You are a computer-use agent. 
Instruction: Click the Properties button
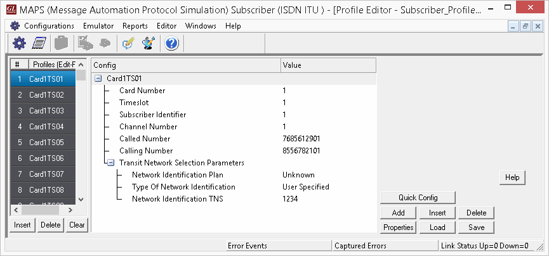[x=398, y=227]
